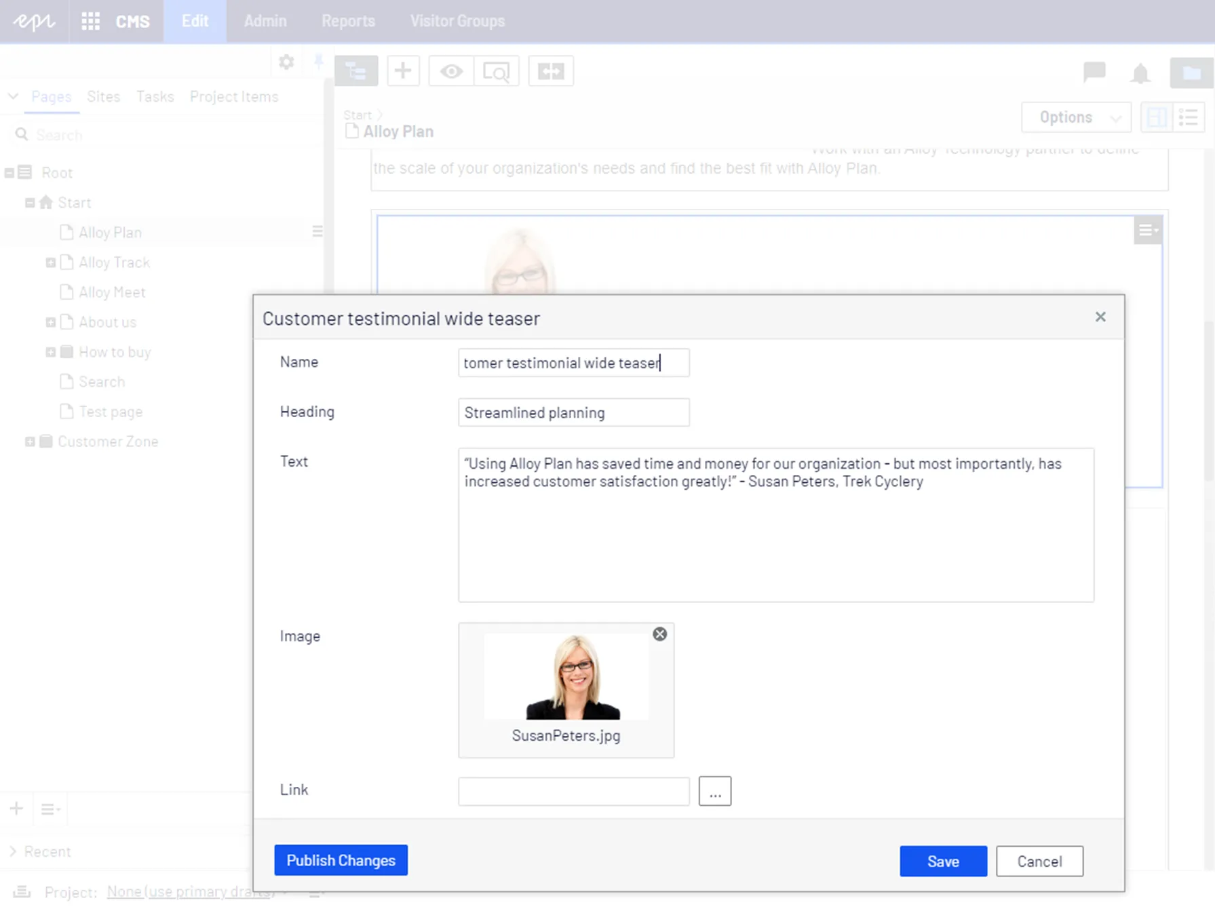Click the CMS menu label
Viewport: 1215px width, 911px height.
point(132,22)
